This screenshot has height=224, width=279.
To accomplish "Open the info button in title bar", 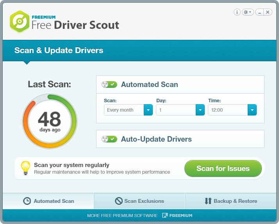I will click(x=237, y=12).
